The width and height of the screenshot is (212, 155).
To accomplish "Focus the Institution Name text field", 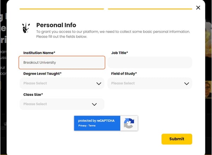I will tap(62, 63).
